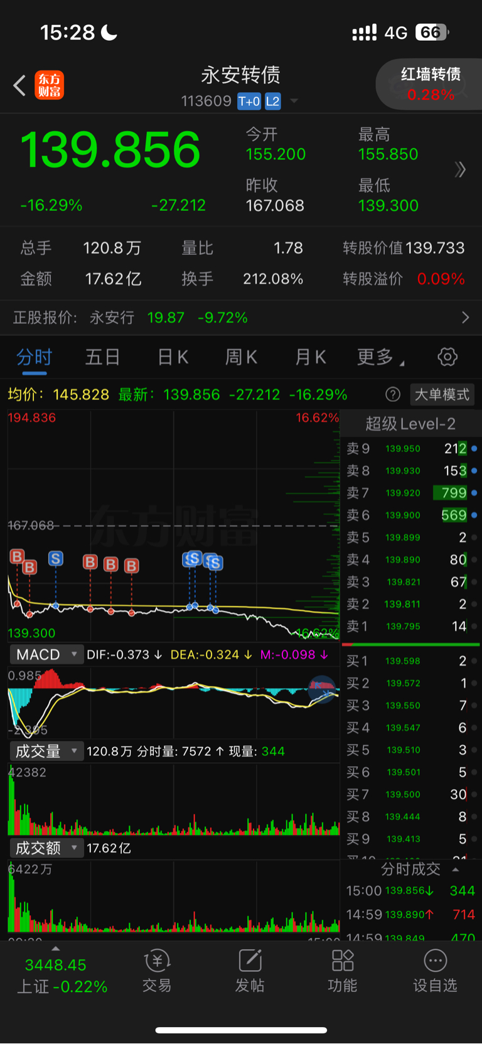
Task: Open 正股报价 永安行 row arrow
Action: [x=465, y=318]
